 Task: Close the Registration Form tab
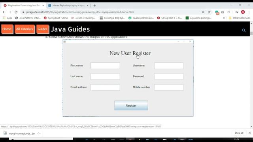pyautogui.click(x=43, y=6)
